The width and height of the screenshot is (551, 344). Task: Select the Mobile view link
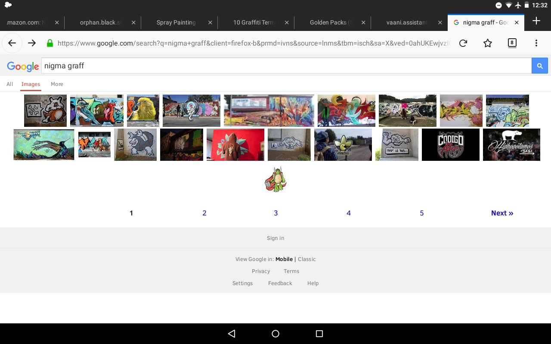(x=284, y=259)
